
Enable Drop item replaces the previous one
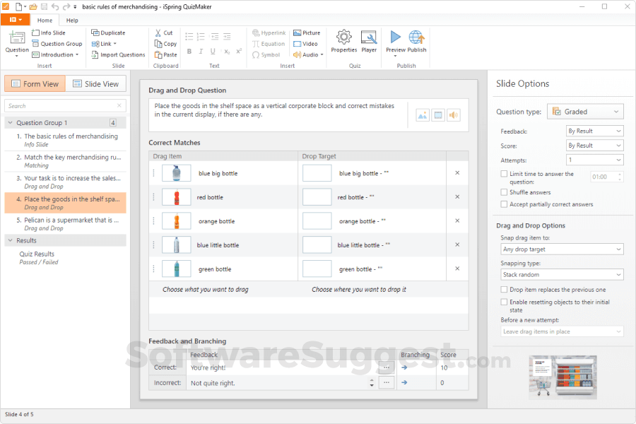click(504, 289)
